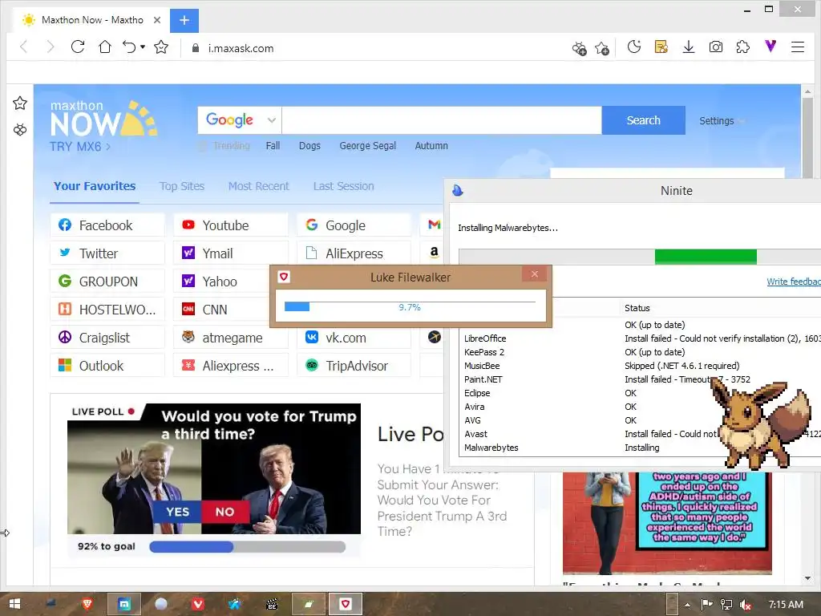Open the Windows Start button
The height and width of the screenshot is (616, 821).
point(14,604)
